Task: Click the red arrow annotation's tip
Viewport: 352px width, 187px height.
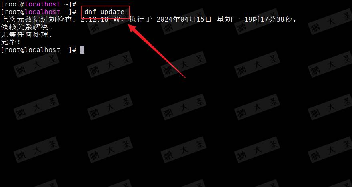Action: coord(130,26)
